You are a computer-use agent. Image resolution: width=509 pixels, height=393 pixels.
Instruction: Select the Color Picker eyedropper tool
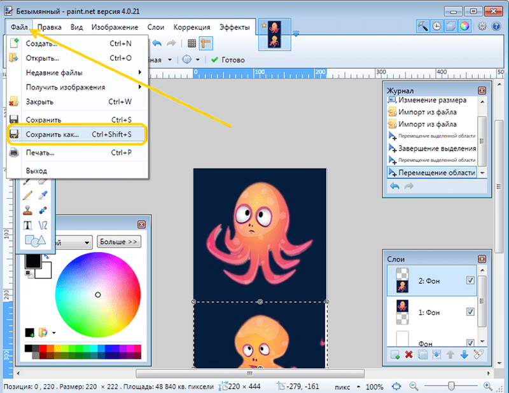43,195
